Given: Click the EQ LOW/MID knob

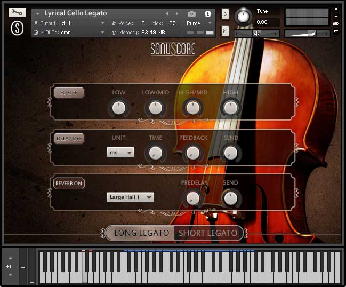Looking at the screenshot, I should 155,108.
